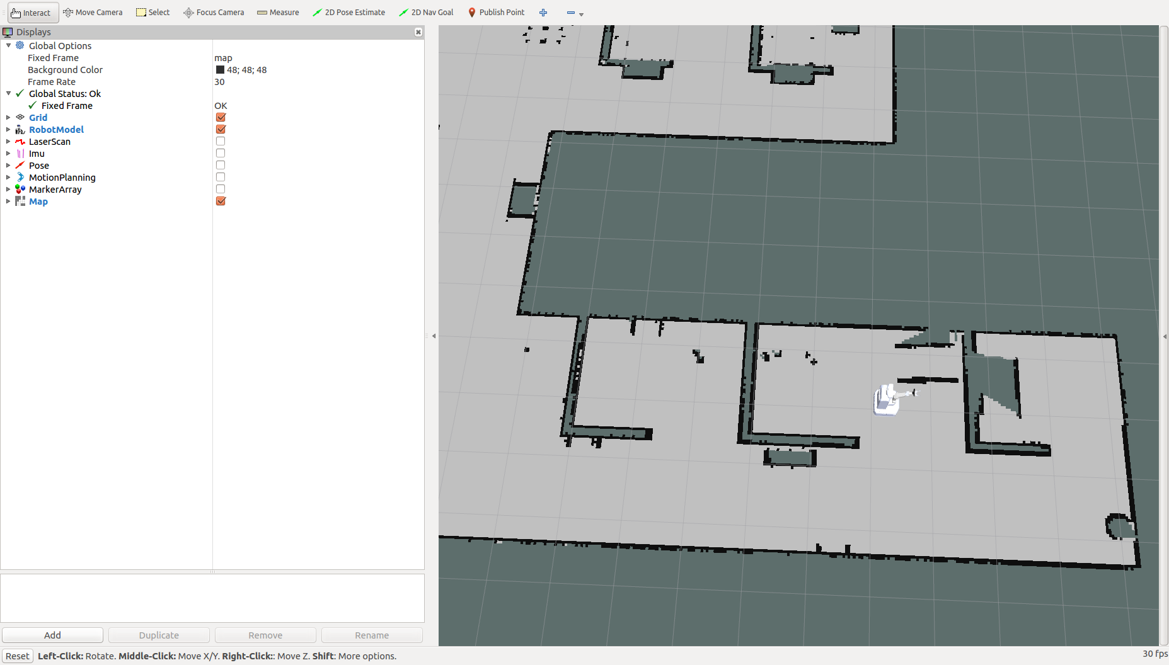Screen dimensions: 1169x665
Task: Click the blue plus add-tool icon
Action: 543,13
